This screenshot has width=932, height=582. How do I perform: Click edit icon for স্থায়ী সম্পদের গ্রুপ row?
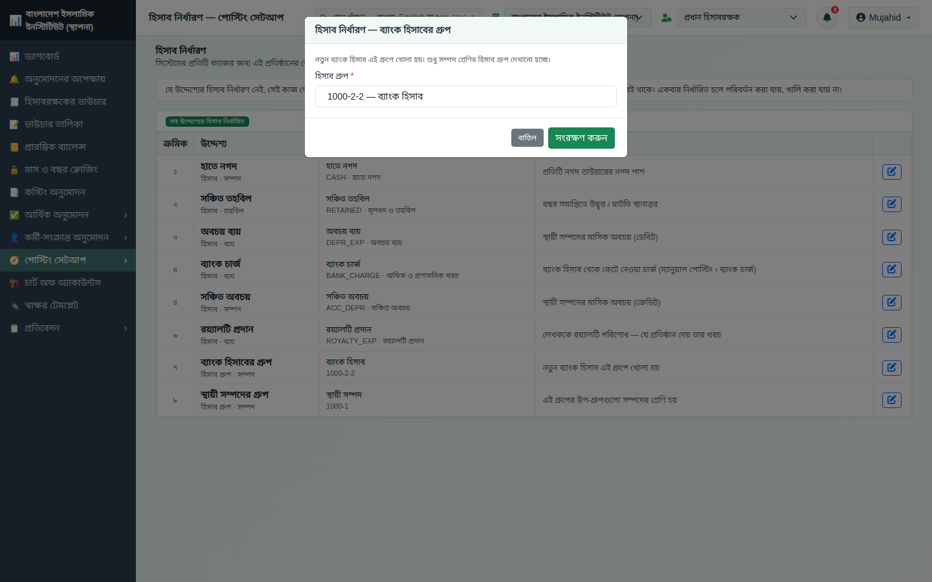pos(891,400)
